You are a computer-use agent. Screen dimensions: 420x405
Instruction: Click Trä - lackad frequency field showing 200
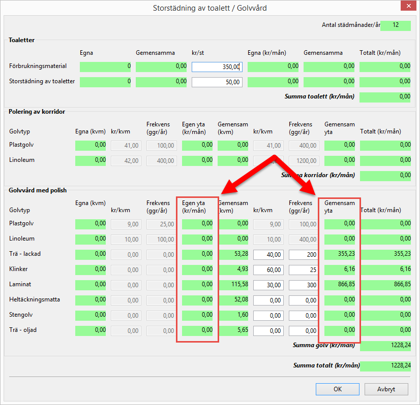pyautogui.click(x=304, y=255)
